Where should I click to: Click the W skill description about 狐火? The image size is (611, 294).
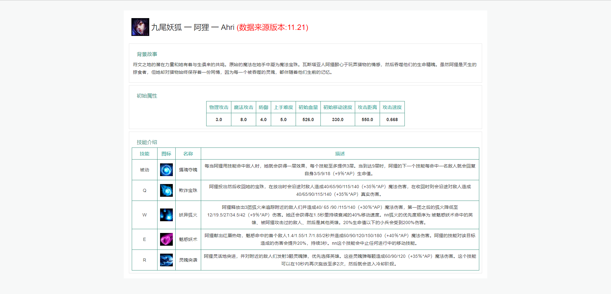click(x=340, y=215)
